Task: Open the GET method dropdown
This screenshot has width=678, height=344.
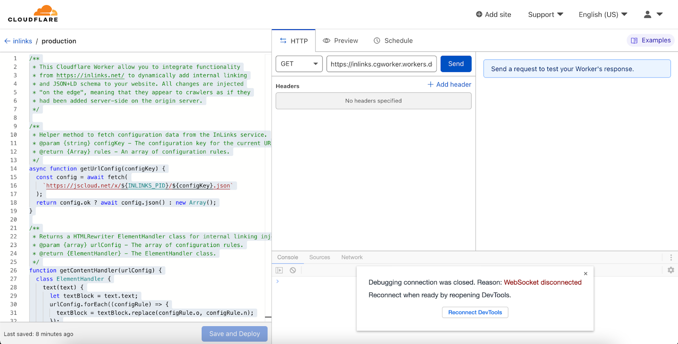Action: click(x=299, y=64)
